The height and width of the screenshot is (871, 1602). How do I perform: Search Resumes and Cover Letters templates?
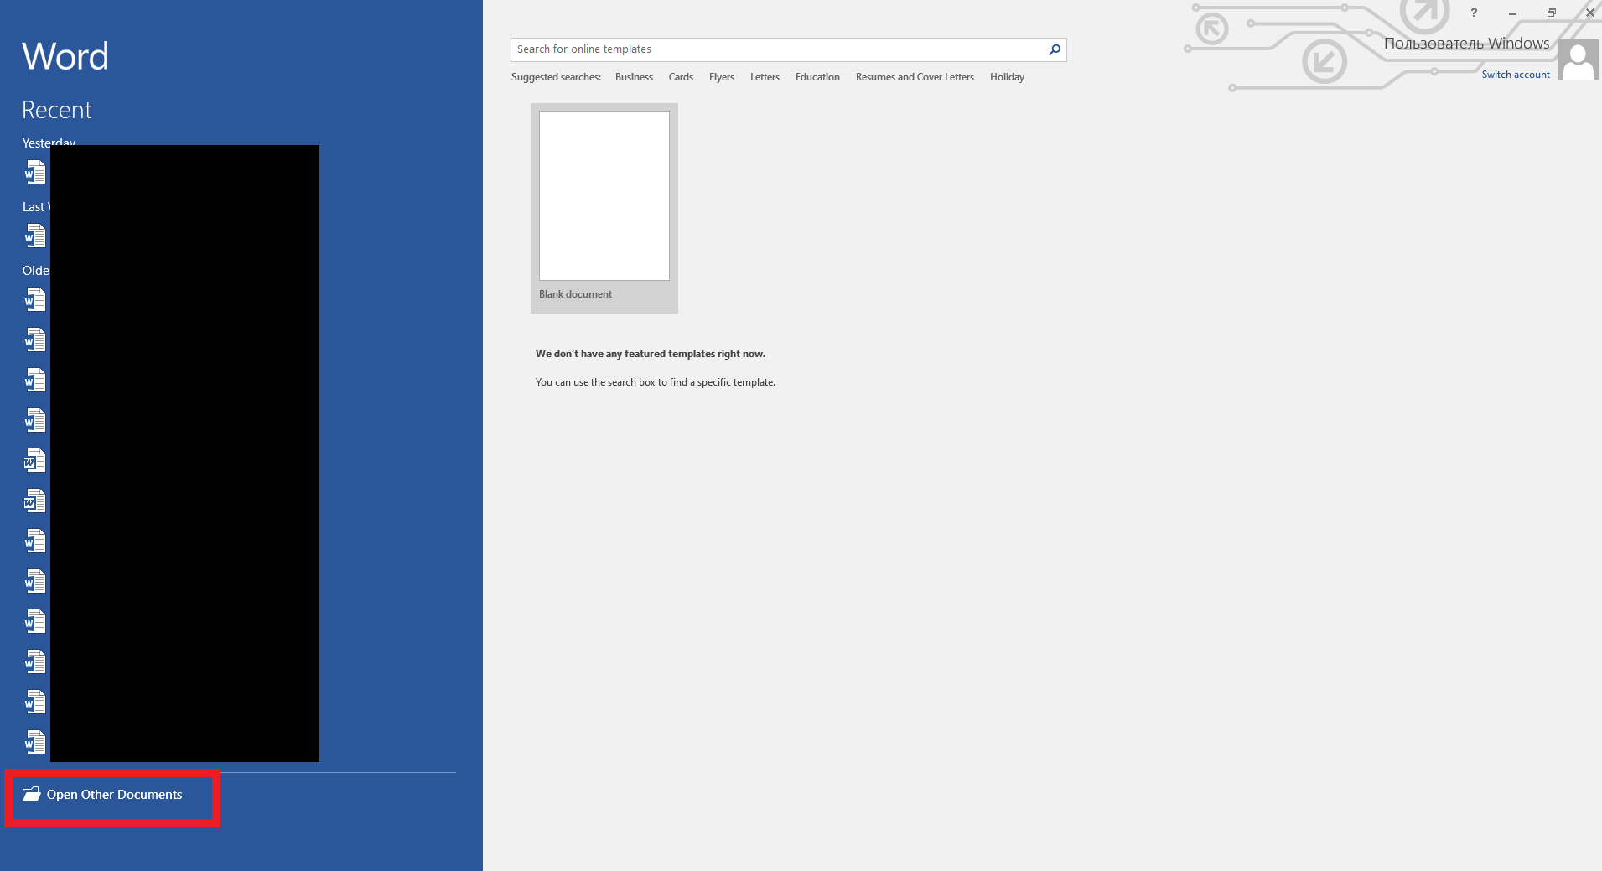click(x=915, y=77)
